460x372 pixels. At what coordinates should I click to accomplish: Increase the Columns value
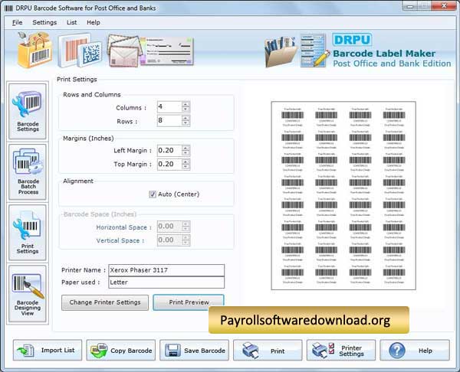point(186,104)
